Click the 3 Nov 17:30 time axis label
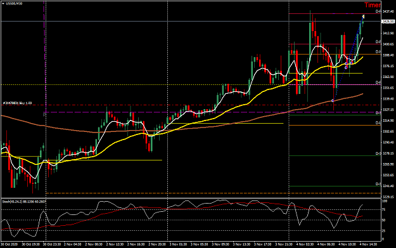The height and width of the screenshot is (248, 396). [x=263, y=244]
